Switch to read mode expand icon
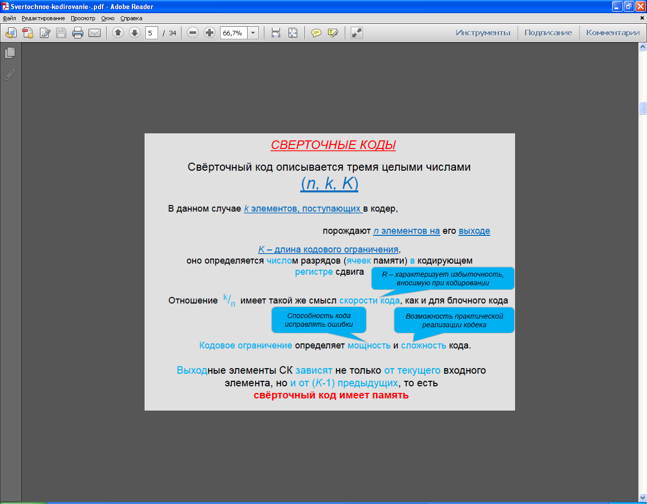The image size is (647, 504). [357, 33]
